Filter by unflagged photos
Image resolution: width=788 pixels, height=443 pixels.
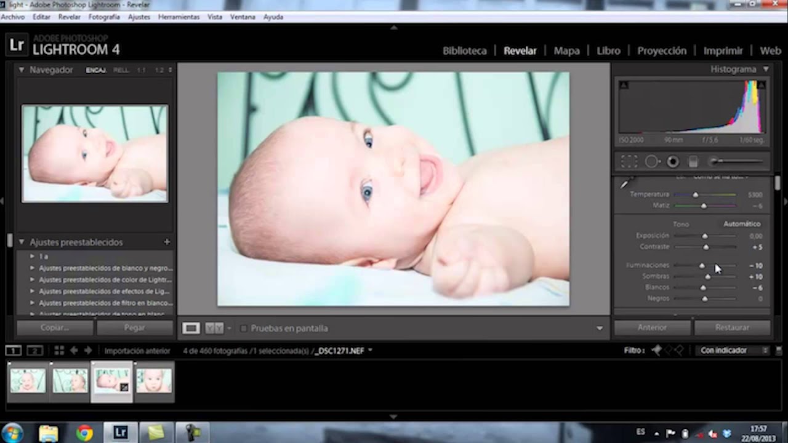point(668,350)
